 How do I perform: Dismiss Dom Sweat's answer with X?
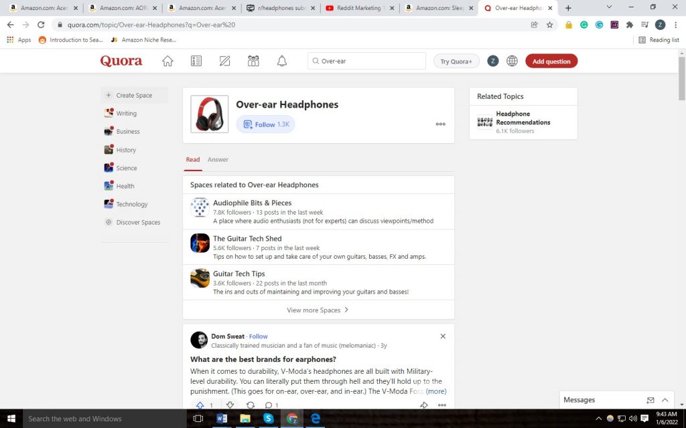click(443, 336)
